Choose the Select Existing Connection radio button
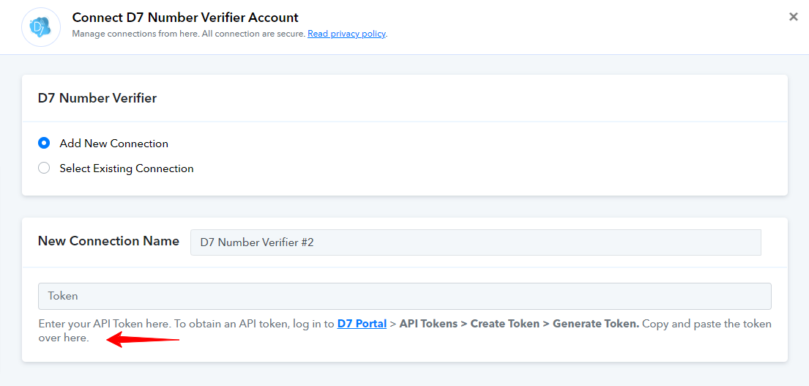Image resolution: width=809 pixels, height=386 pixels. pyautogui.click(x=44, y=168)
